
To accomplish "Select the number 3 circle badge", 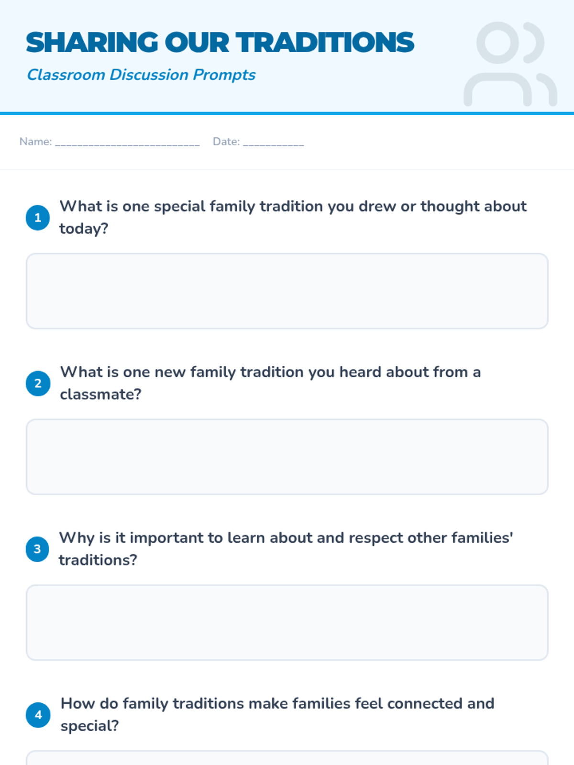I will tap(38, 549).
